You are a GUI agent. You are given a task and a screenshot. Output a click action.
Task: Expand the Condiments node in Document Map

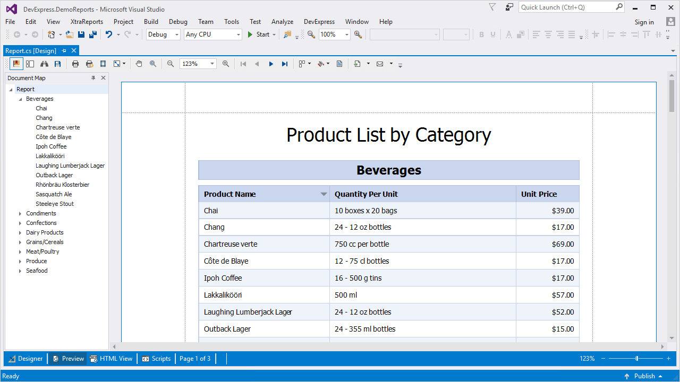pyautogui.click(x=20, y=213)
